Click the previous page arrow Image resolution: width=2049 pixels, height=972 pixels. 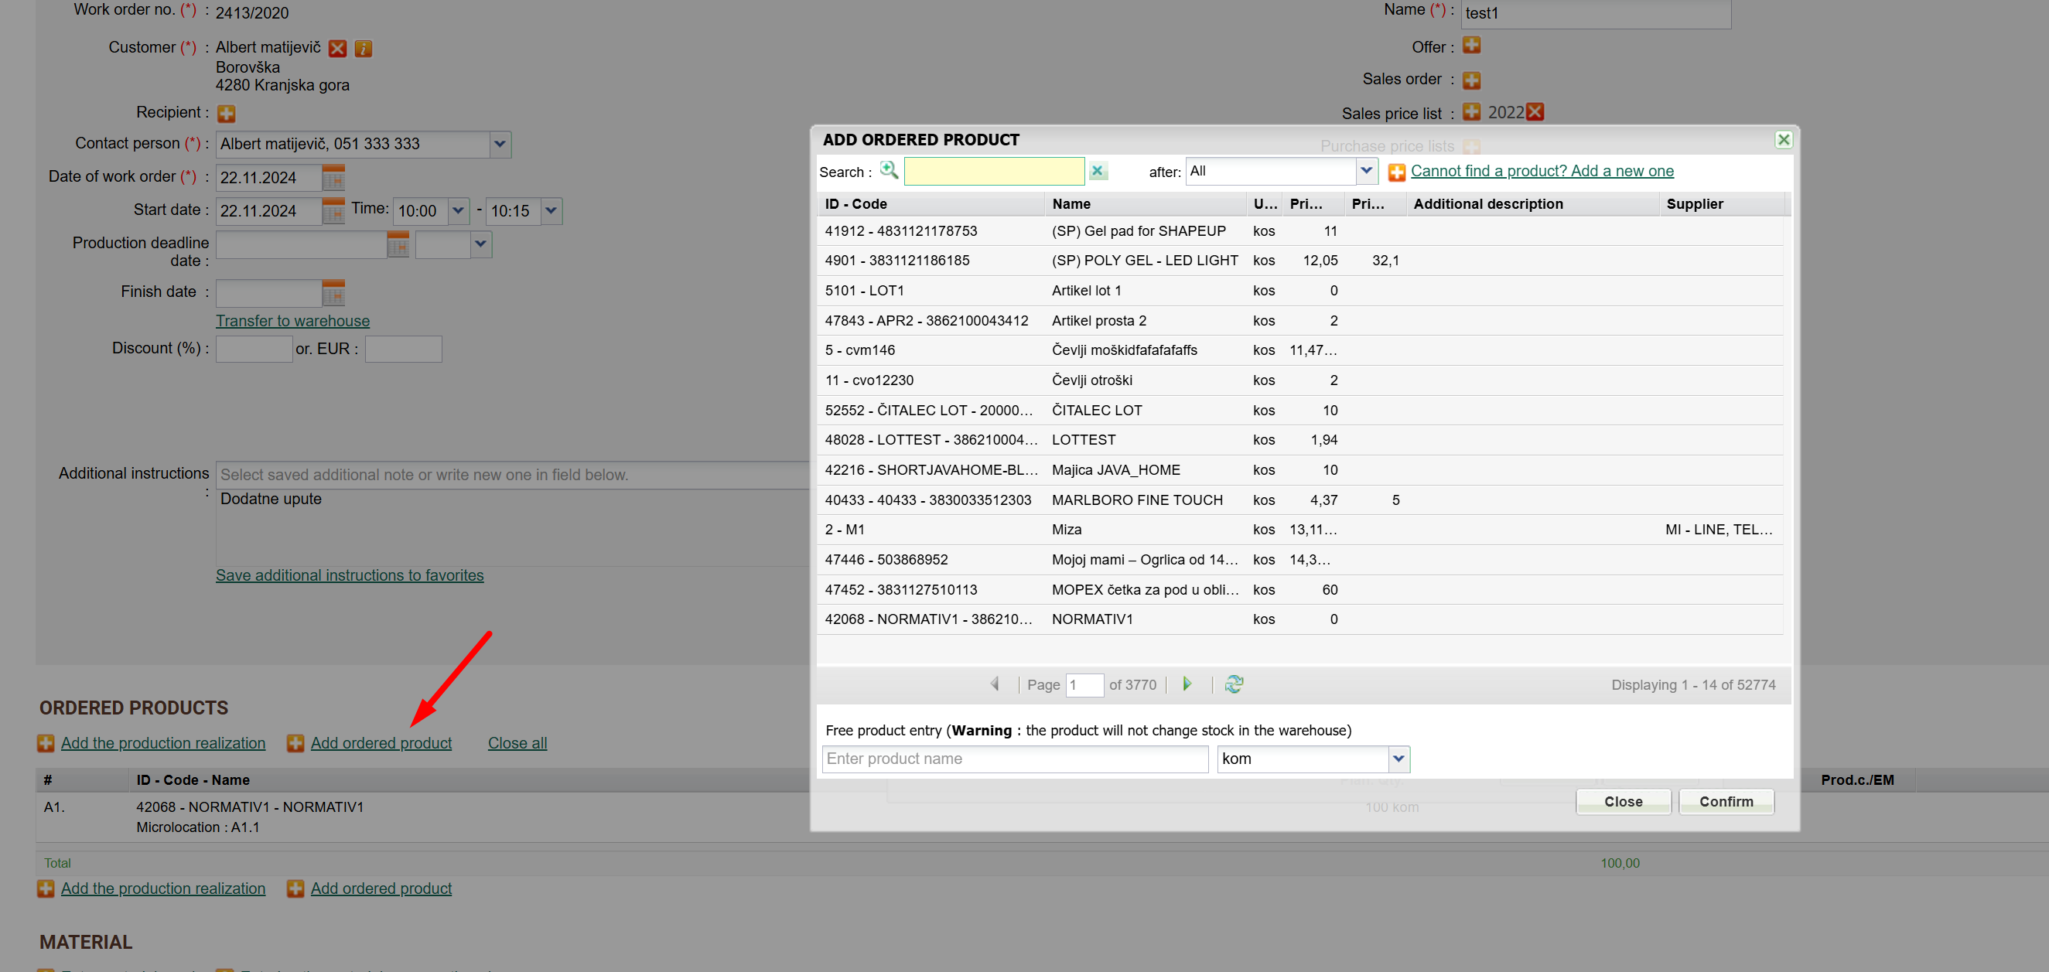pyautogui.click(x=994, y=684)
